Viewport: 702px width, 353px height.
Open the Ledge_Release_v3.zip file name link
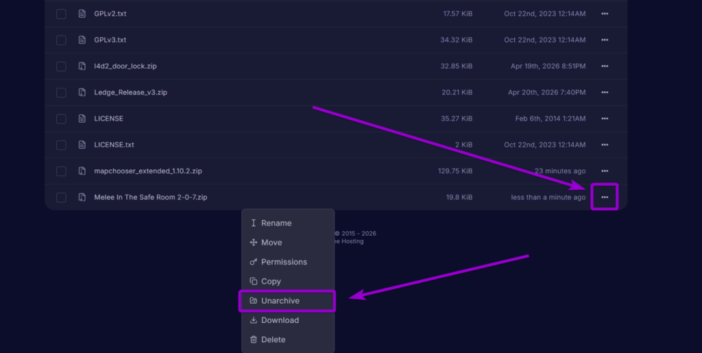130,93
